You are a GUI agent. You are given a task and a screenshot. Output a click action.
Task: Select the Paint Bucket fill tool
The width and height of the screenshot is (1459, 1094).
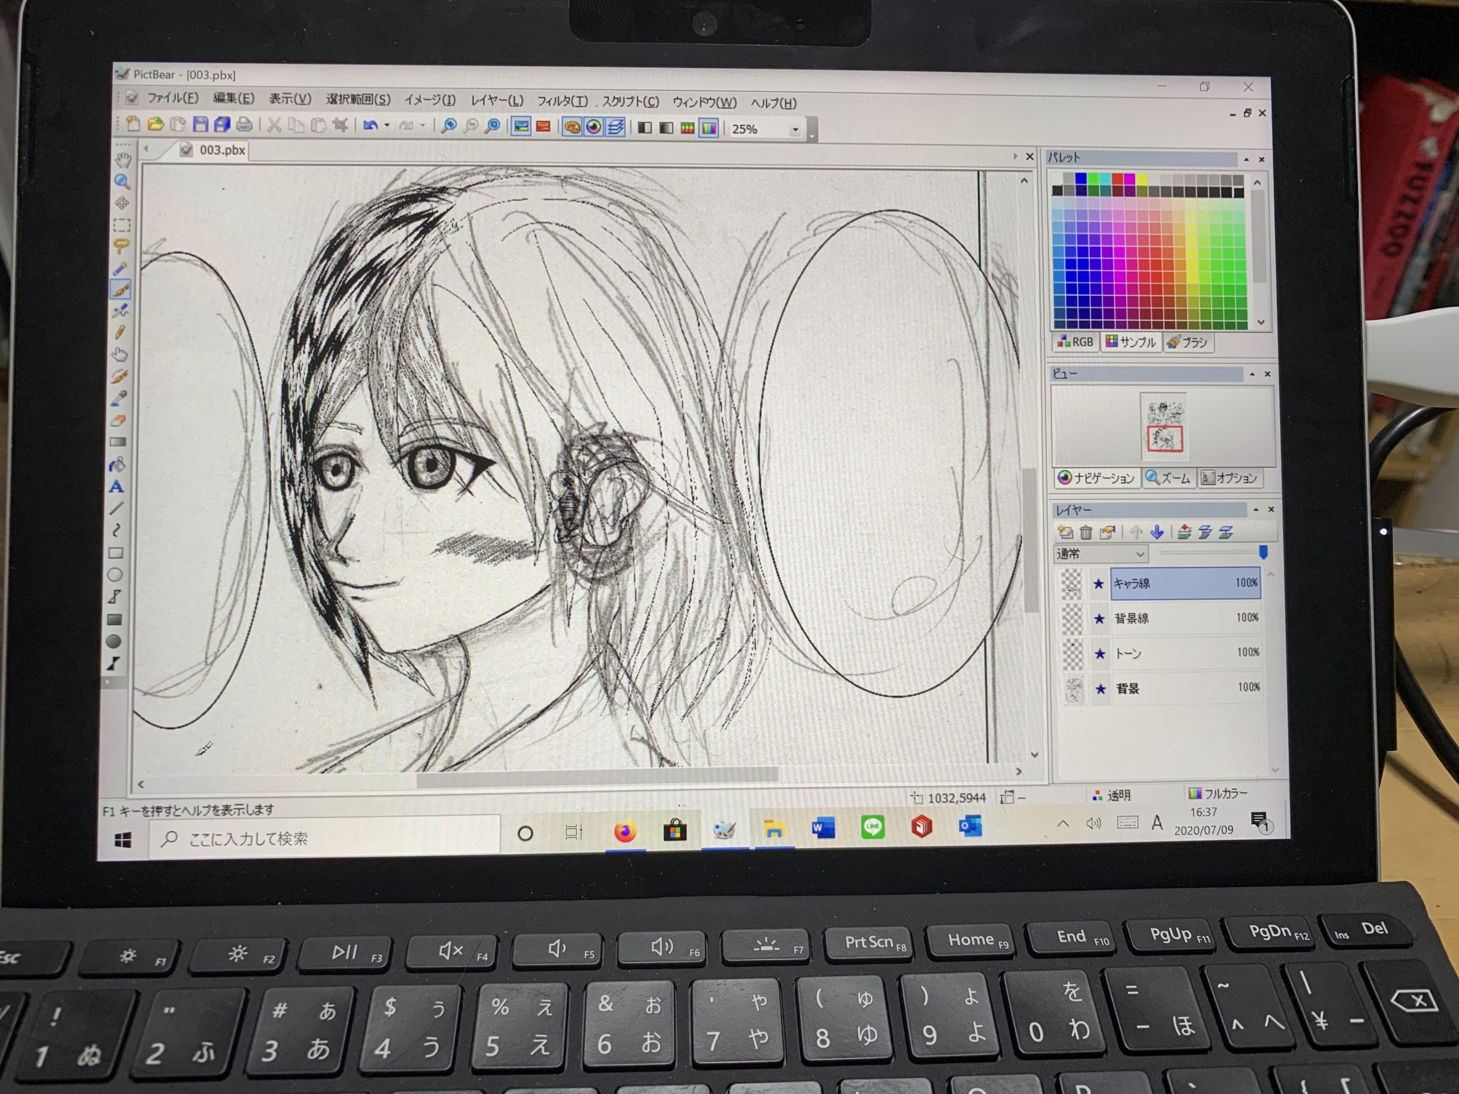117,465
